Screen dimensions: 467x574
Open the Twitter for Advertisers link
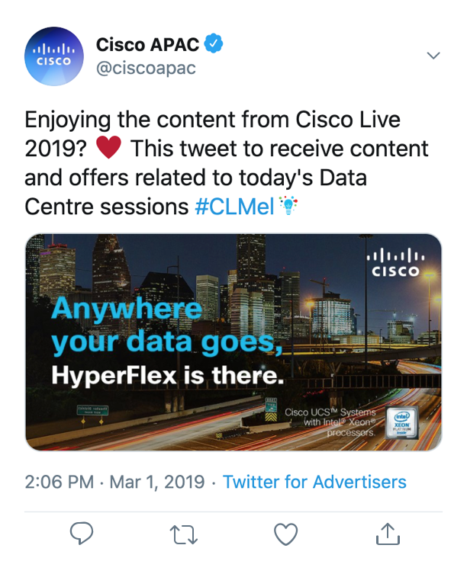click(314, 482)
